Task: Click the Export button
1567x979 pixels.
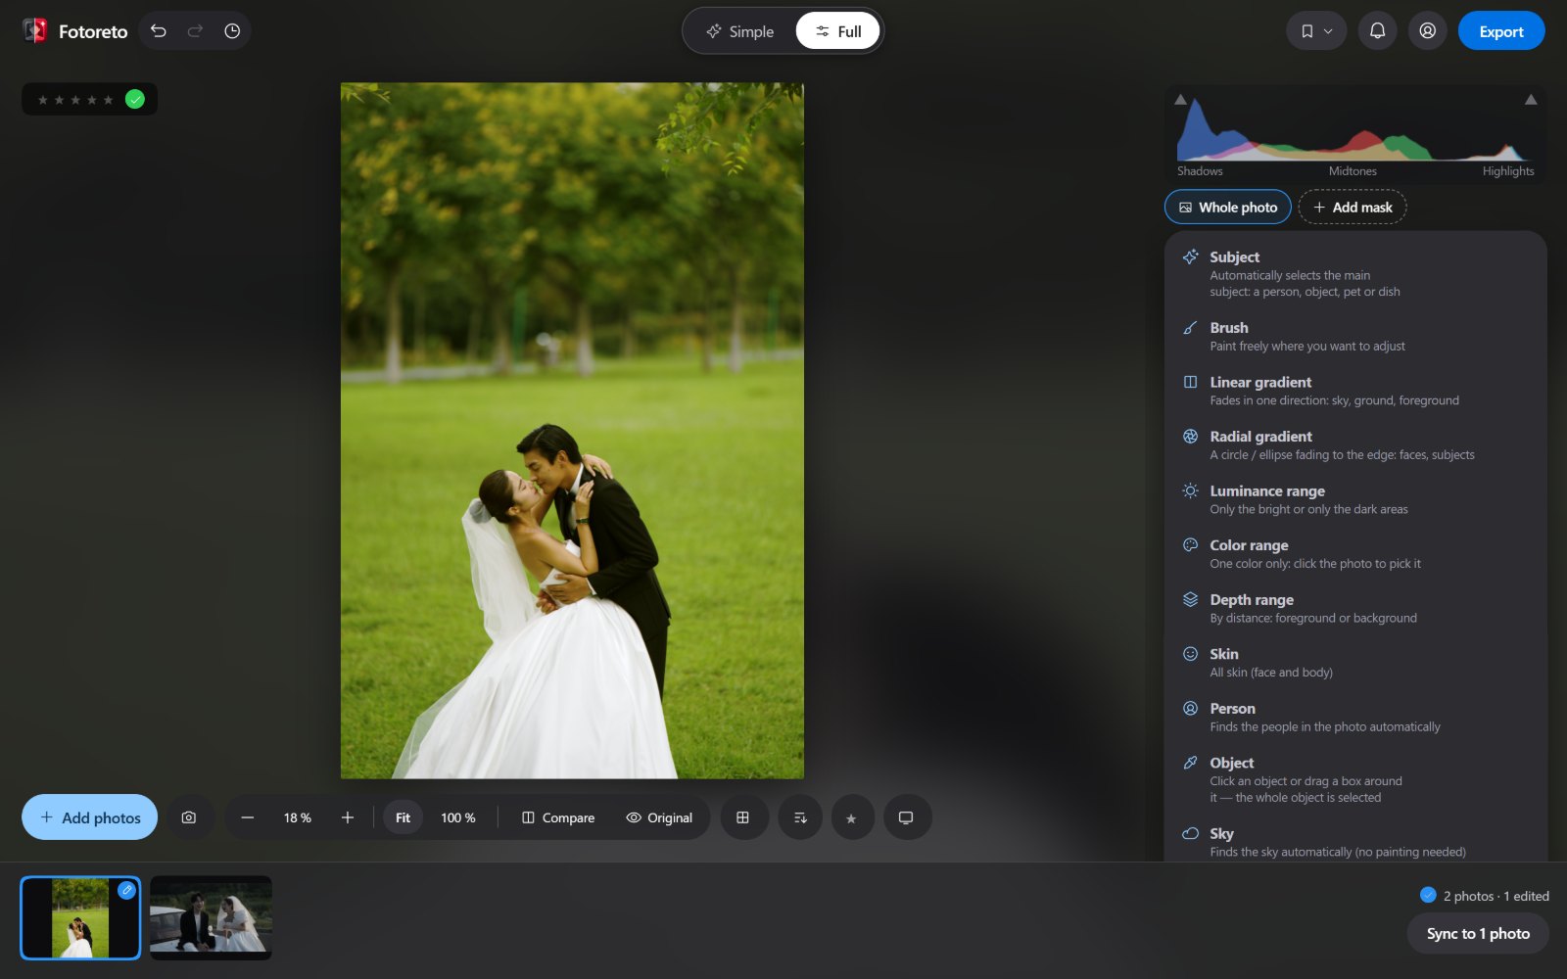Action: [1501, 31]
